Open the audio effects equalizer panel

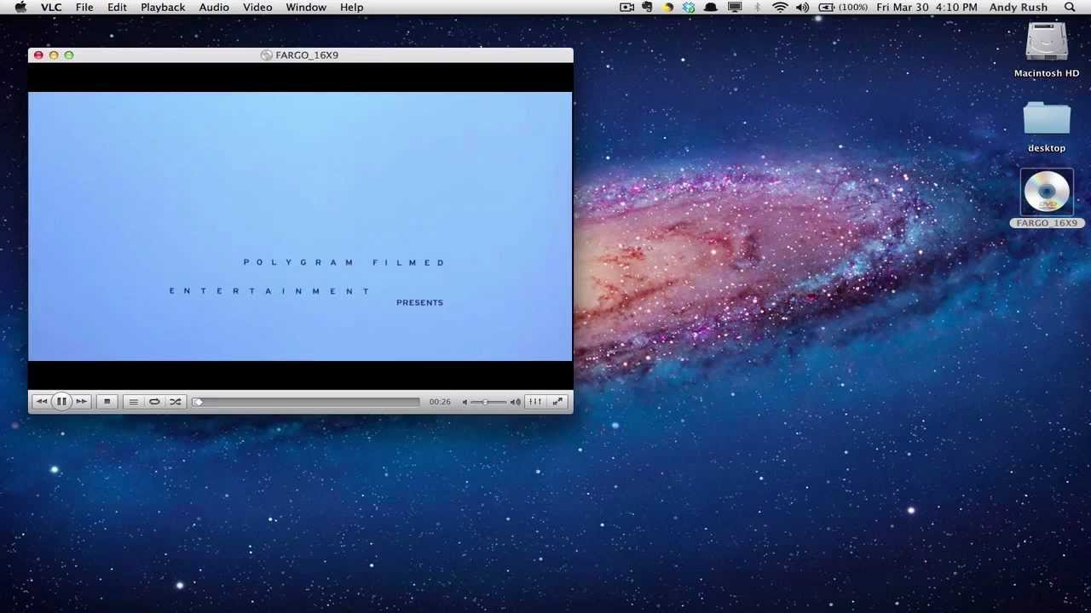[x=534, y=402]
